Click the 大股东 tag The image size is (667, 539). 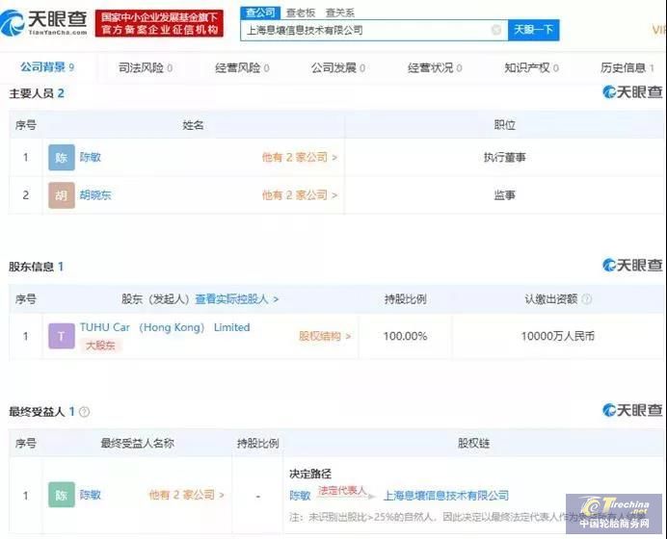point(100,346)
